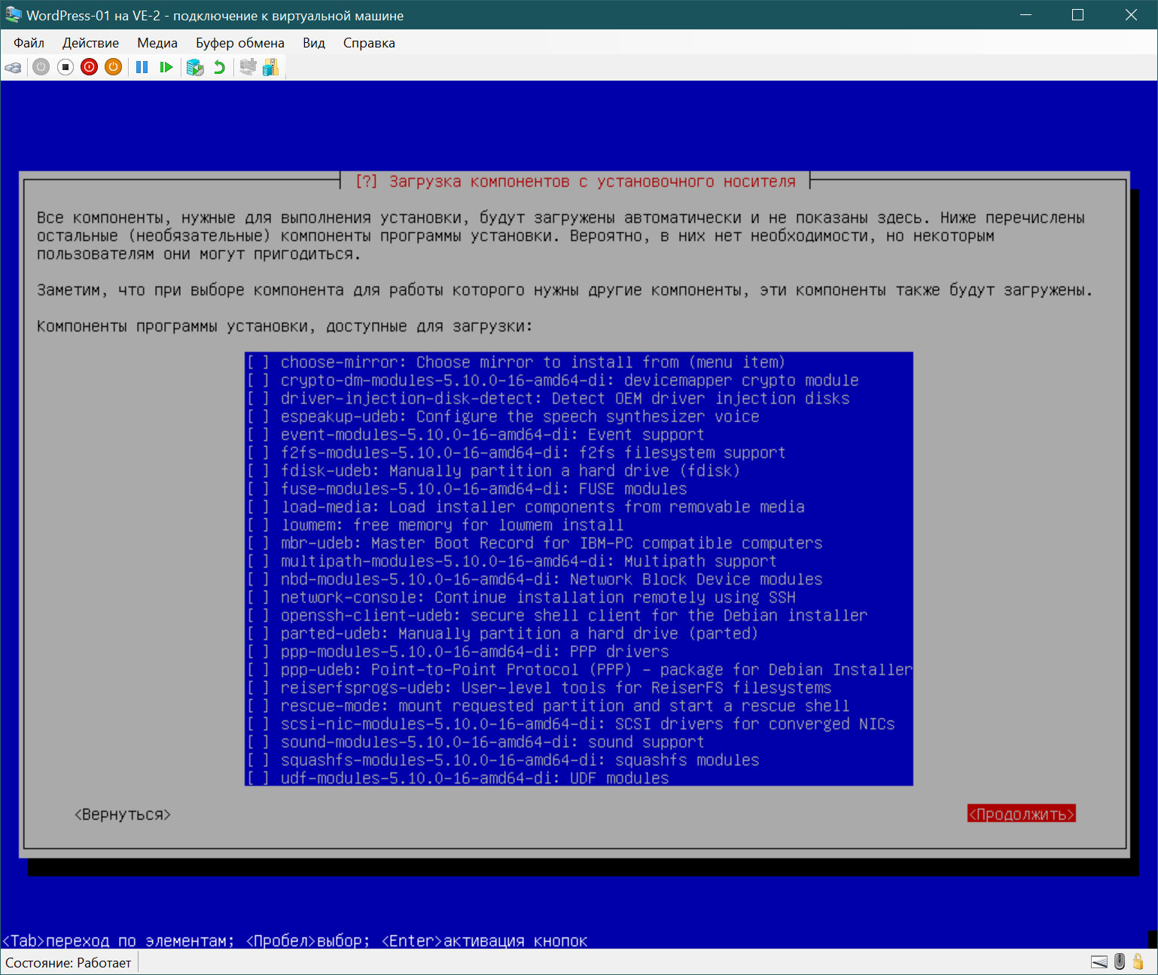Viewport: 1158px width, 975px height.
Task: Check the nbd-modules checkbox
Action: pyautogui.click(x=258, y=579)
